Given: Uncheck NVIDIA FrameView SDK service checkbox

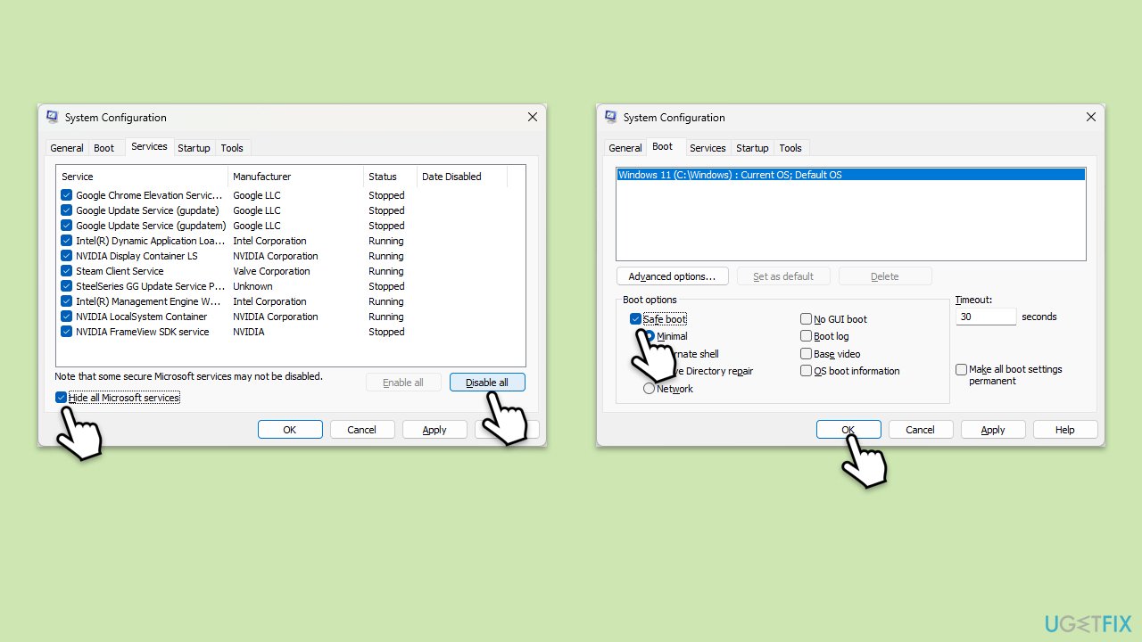Looking at the screenshot, I should click(x=67, y=332).
